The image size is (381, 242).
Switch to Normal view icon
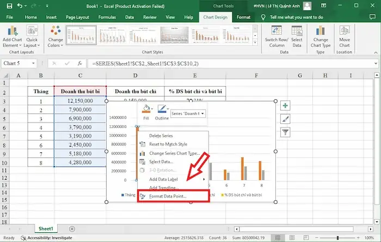278,238
